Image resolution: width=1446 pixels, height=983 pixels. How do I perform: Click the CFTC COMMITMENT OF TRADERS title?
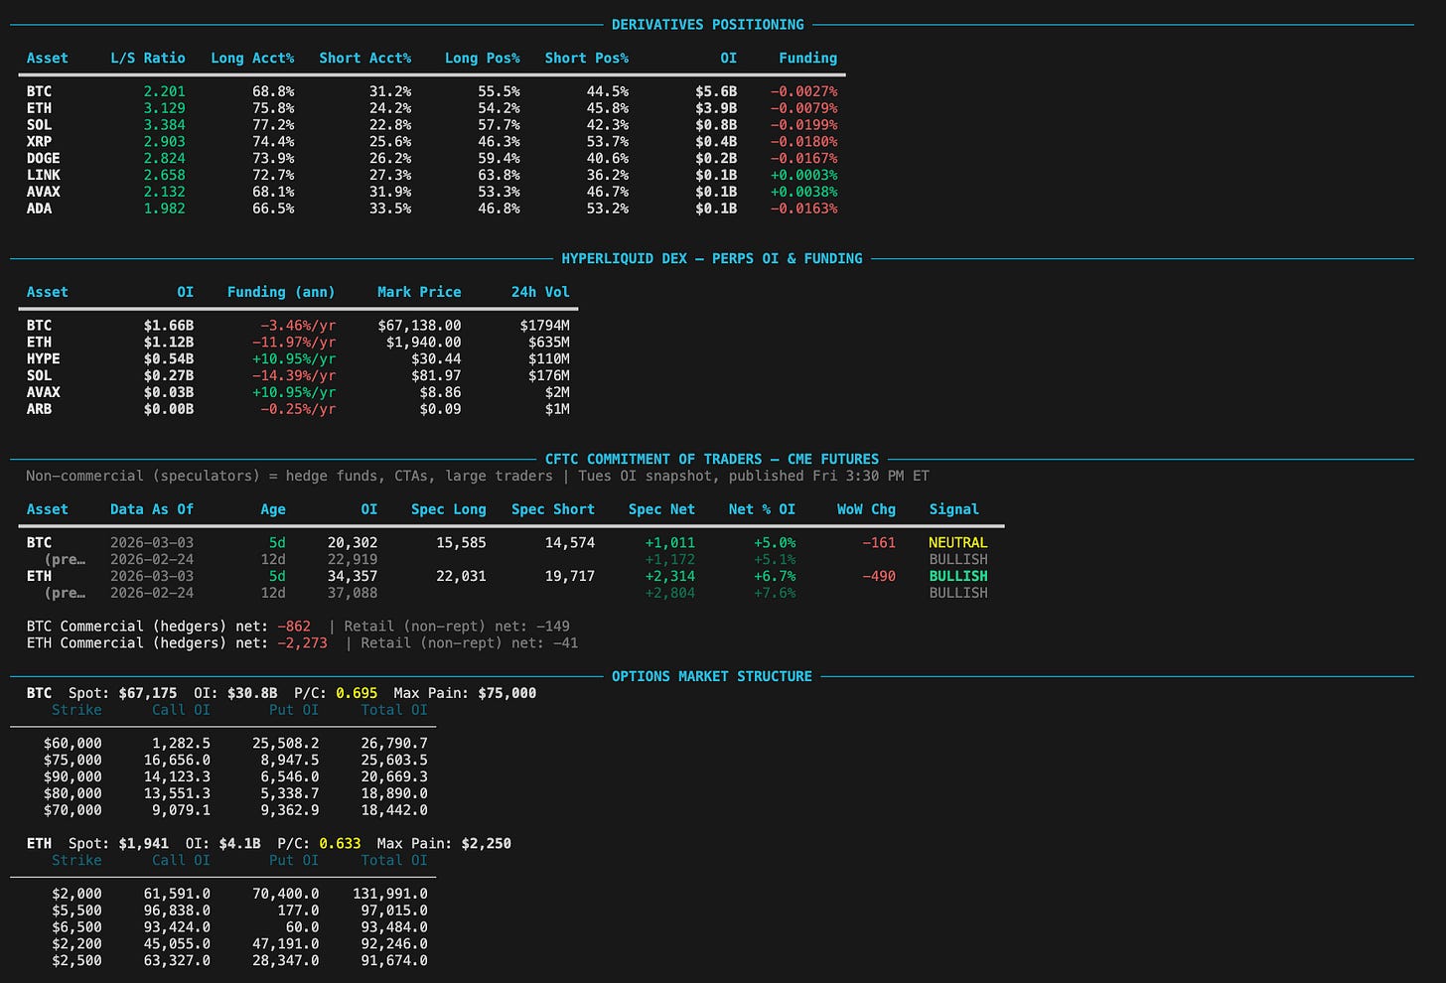(x=711, y=459)
